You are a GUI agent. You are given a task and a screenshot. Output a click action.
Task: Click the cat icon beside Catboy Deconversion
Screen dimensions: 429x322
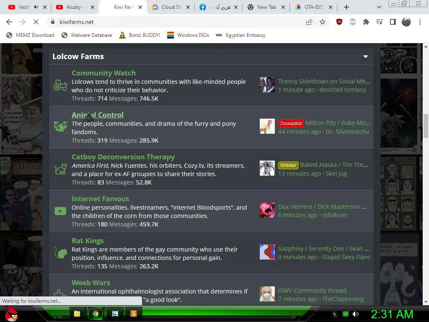tap(60, 169)
